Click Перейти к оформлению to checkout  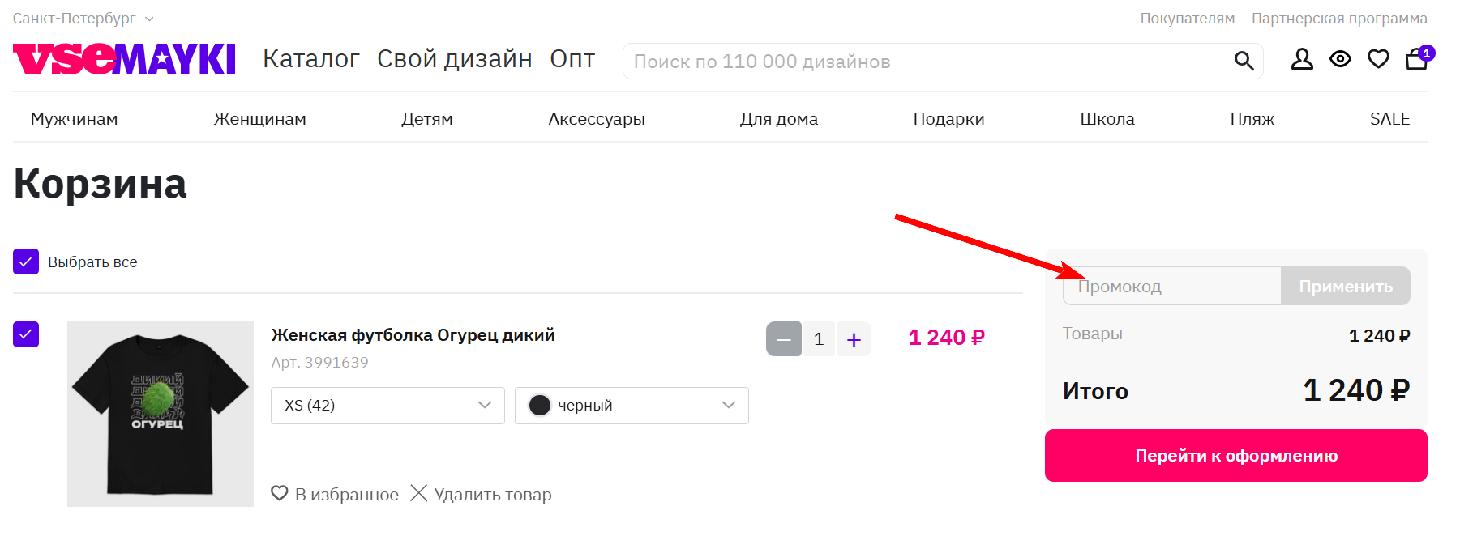[x=1235, y=455]
